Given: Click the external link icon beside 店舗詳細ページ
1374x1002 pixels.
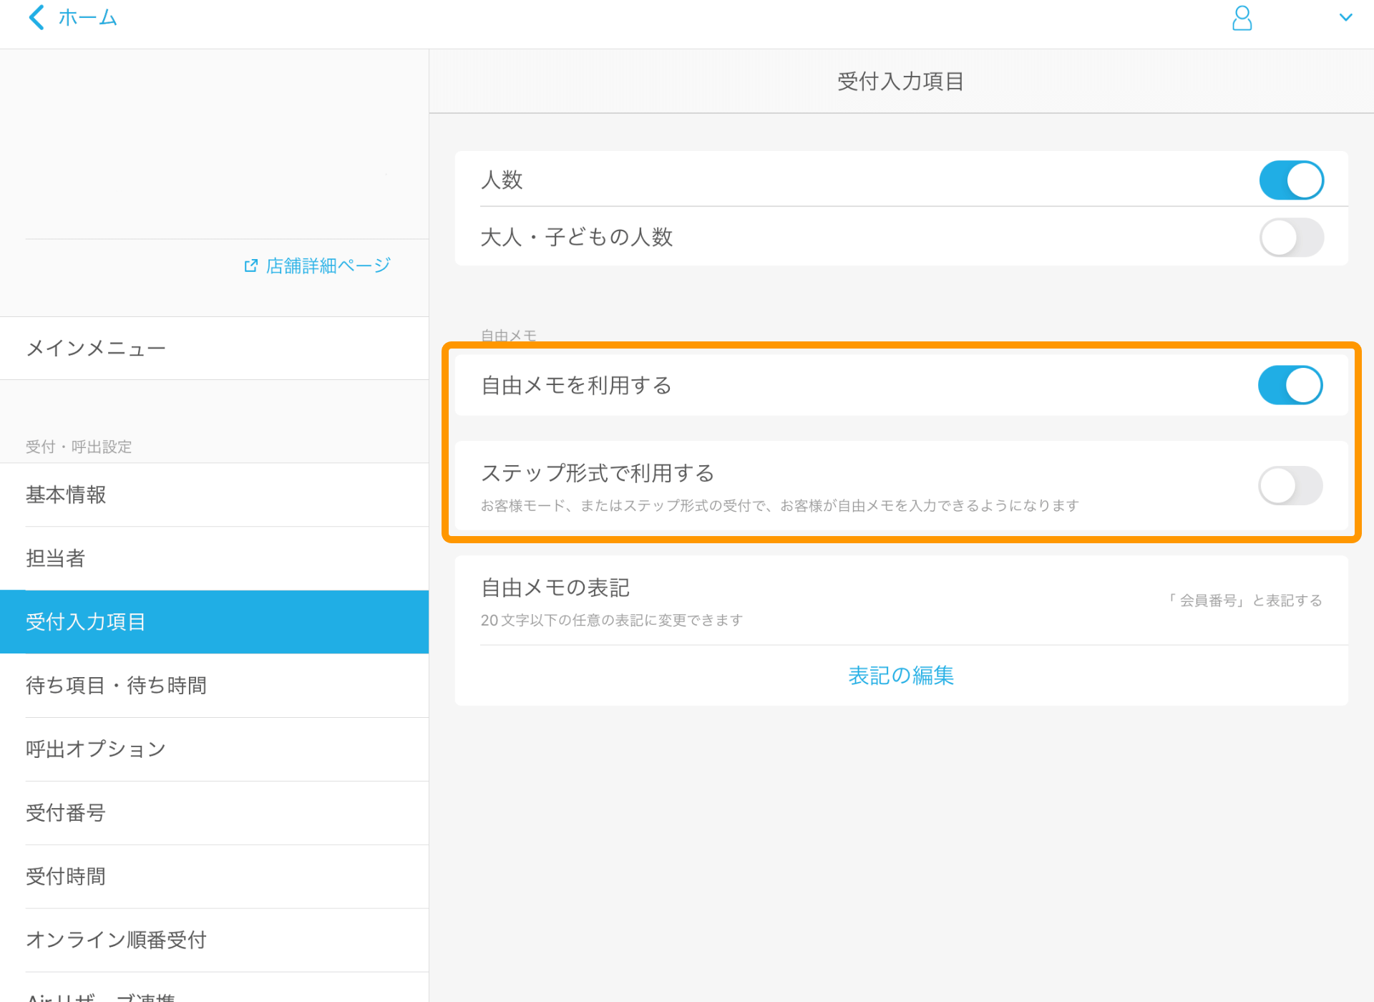Looking at the screenshot, I should pos(250,266).
